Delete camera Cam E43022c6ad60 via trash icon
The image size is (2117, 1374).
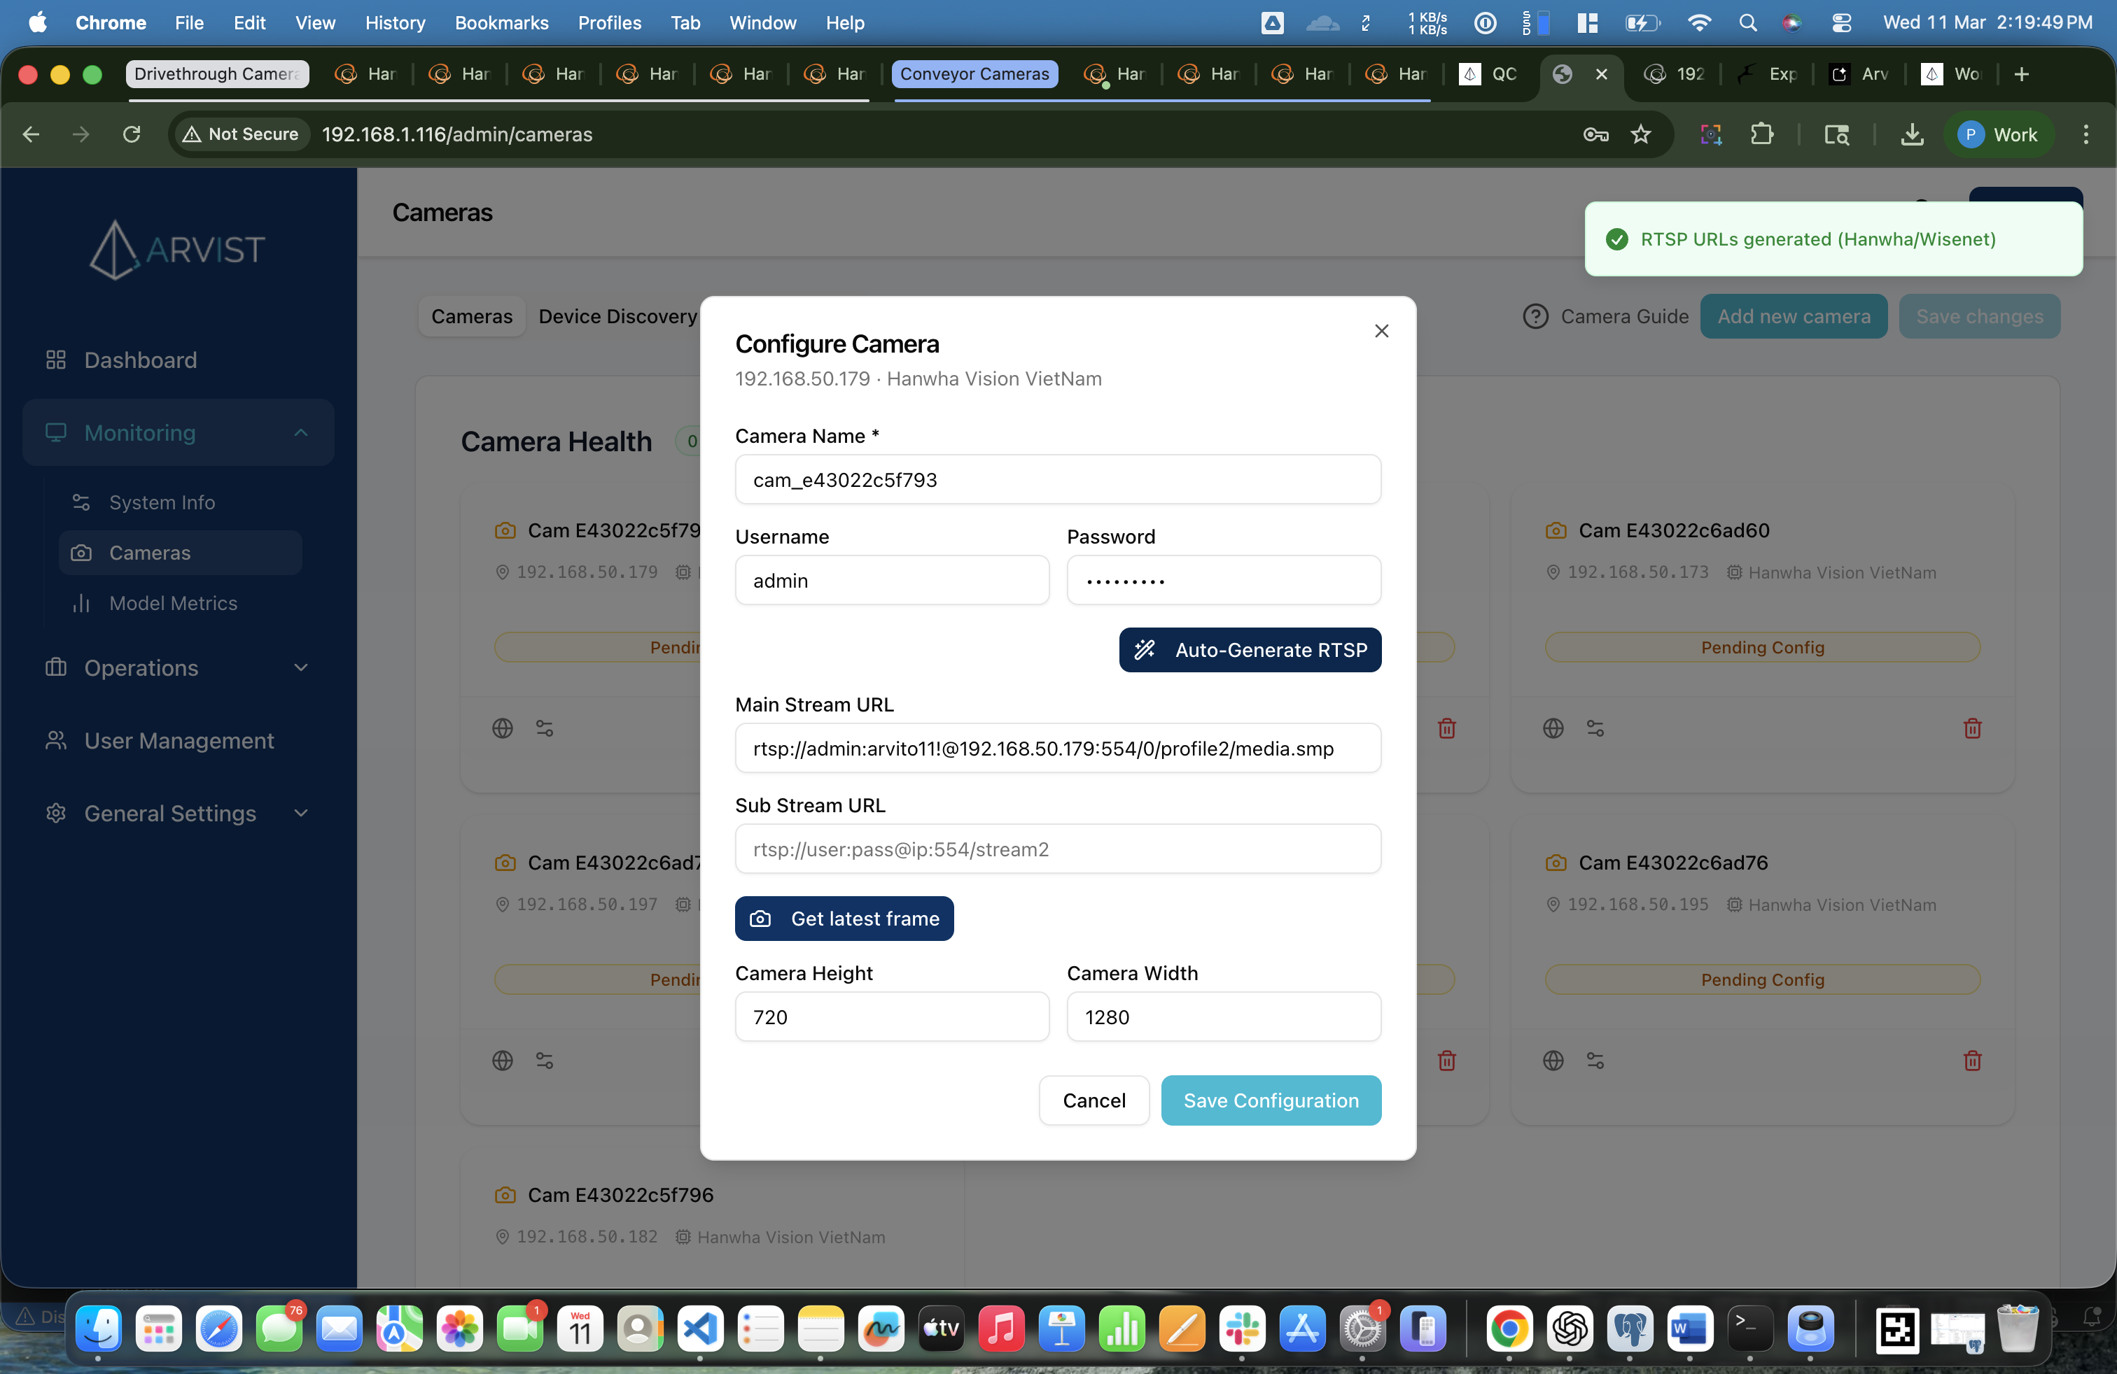[1972, 728]
